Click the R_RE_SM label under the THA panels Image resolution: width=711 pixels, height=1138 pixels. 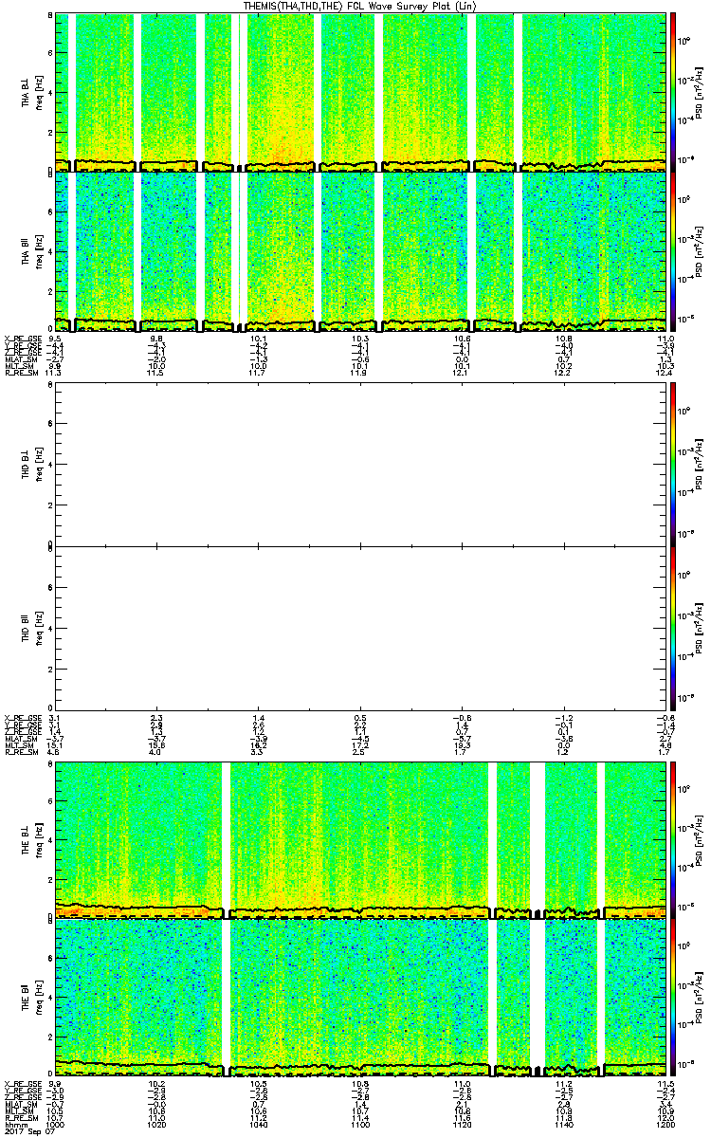tap(20, 373)
